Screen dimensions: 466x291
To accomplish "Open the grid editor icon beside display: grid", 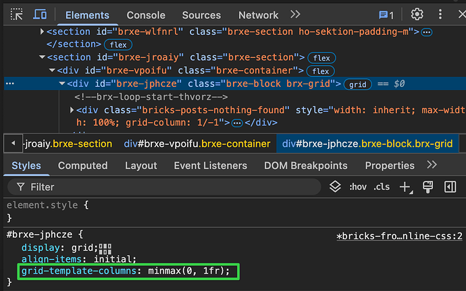I will [x=105, y=248].
